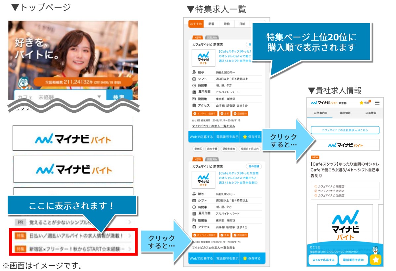This screenshot has width=396, height=271.
Task: Switch to the 時給 sort tab
Action: click(227, 24)
